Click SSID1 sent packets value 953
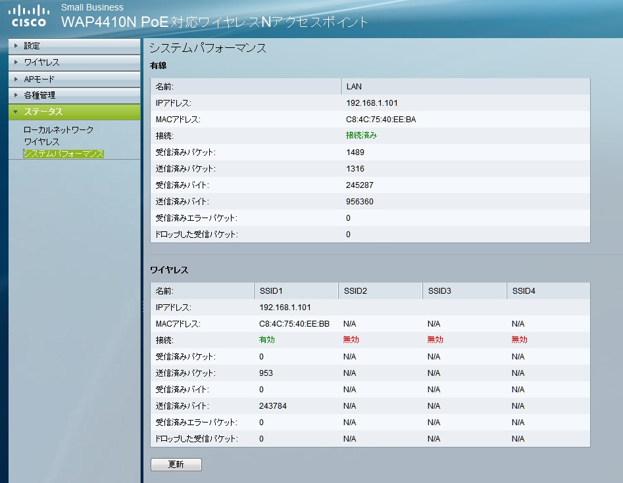 click(266, 373)
